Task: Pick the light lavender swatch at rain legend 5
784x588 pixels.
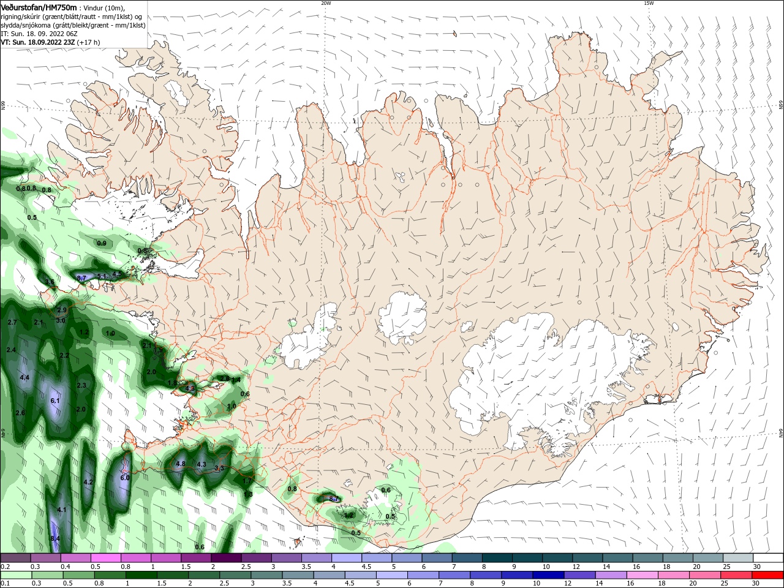Action: pyautogui.click(x=391, y=575)
